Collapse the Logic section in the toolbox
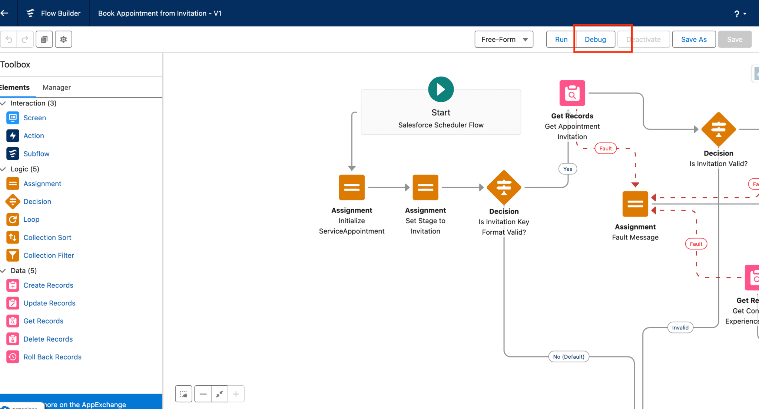The width and height of the screenshot is (759, 409). (3, 169)
